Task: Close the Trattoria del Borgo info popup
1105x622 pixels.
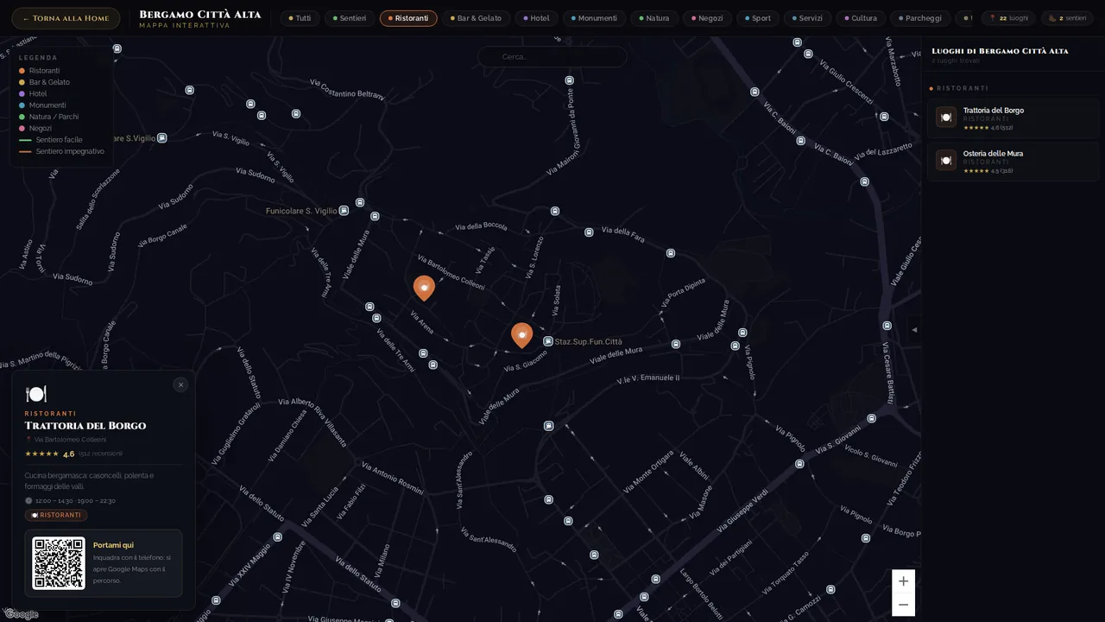Action: (180, 384)
